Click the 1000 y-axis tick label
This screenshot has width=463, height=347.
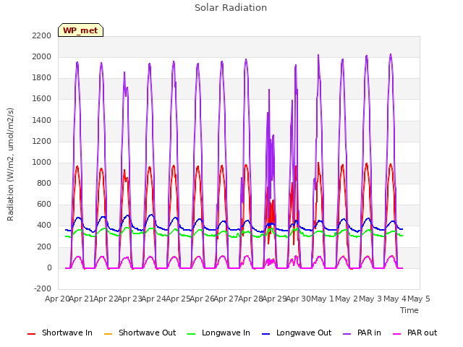point(42,162)
